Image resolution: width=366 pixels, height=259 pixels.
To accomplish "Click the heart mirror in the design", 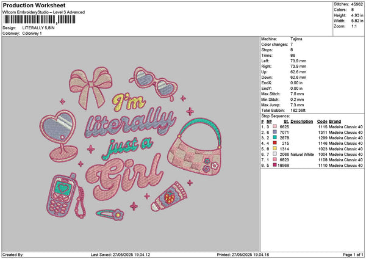I will [x=59, y=136].
